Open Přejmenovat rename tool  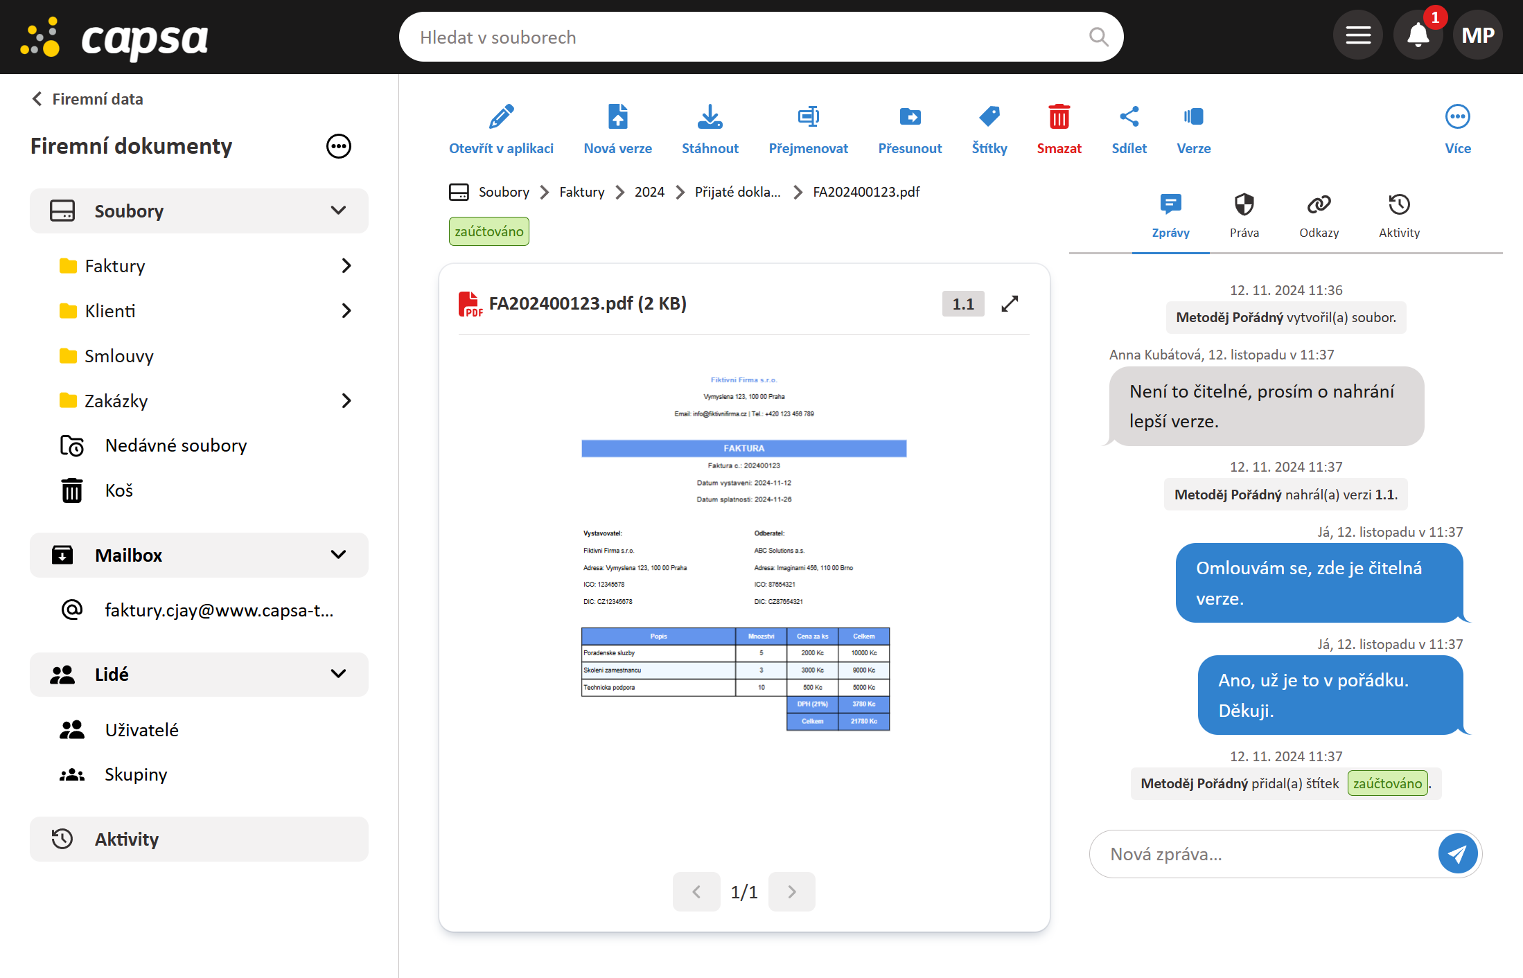click(x=808, y=117)
